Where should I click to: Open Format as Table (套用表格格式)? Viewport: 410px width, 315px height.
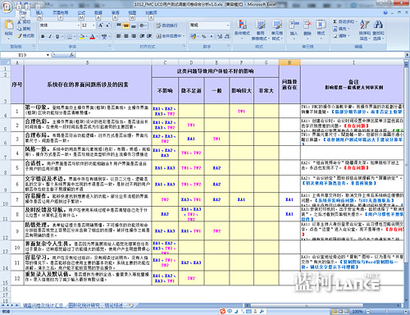coord(260,30)
